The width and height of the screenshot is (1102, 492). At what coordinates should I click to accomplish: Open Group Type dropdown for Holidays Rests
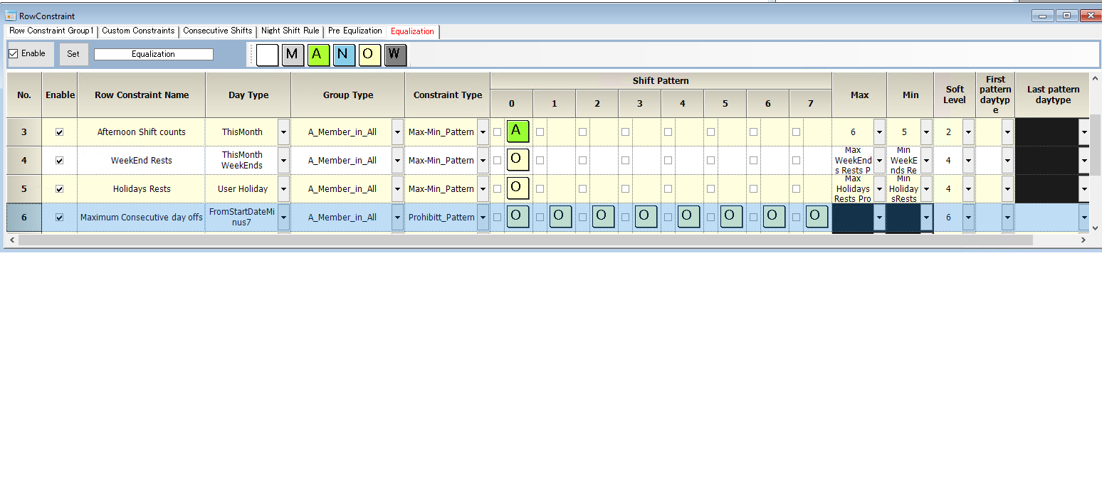(397, 188)
